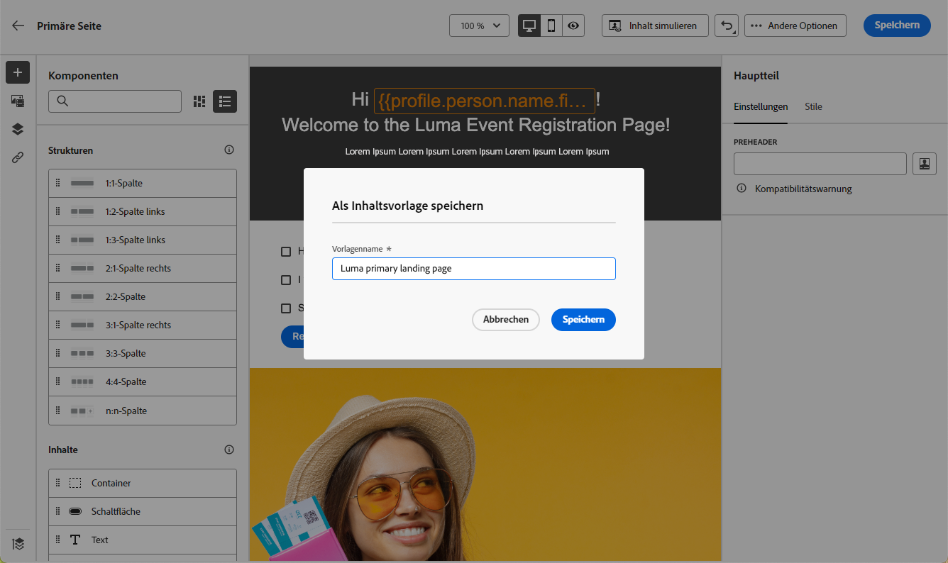948x563 pixels.
Task: Select grid view for components
Action: tap(199, 101)
